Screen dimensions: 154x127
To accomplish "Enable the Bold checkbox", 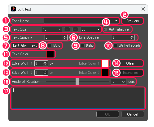I will [x=50, y=45].
